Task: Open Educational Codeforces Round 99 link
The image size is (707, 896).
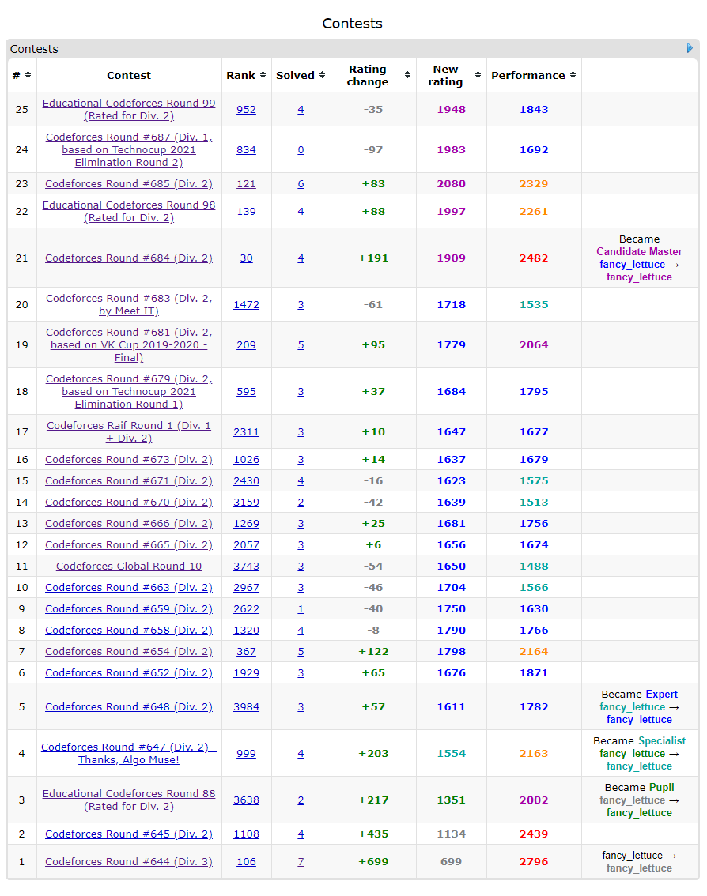Action: coord(129,109)
